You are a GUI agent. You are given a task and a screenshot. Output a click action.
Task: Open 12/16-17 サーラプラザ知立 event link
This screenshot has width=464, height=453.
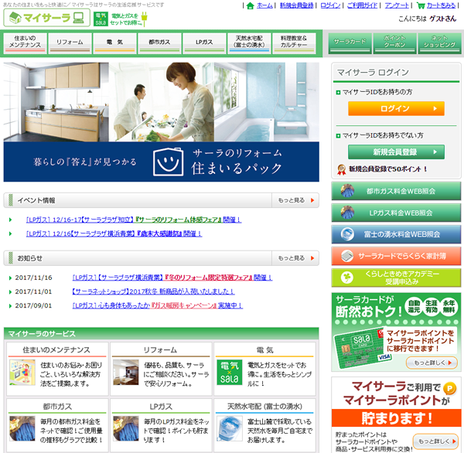click(134, 220)
